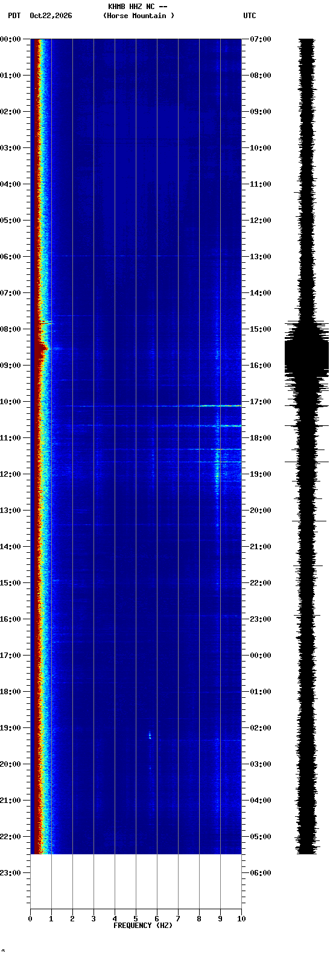Click frequency tick label 8
333x957 pixels.
coord(199,919)
